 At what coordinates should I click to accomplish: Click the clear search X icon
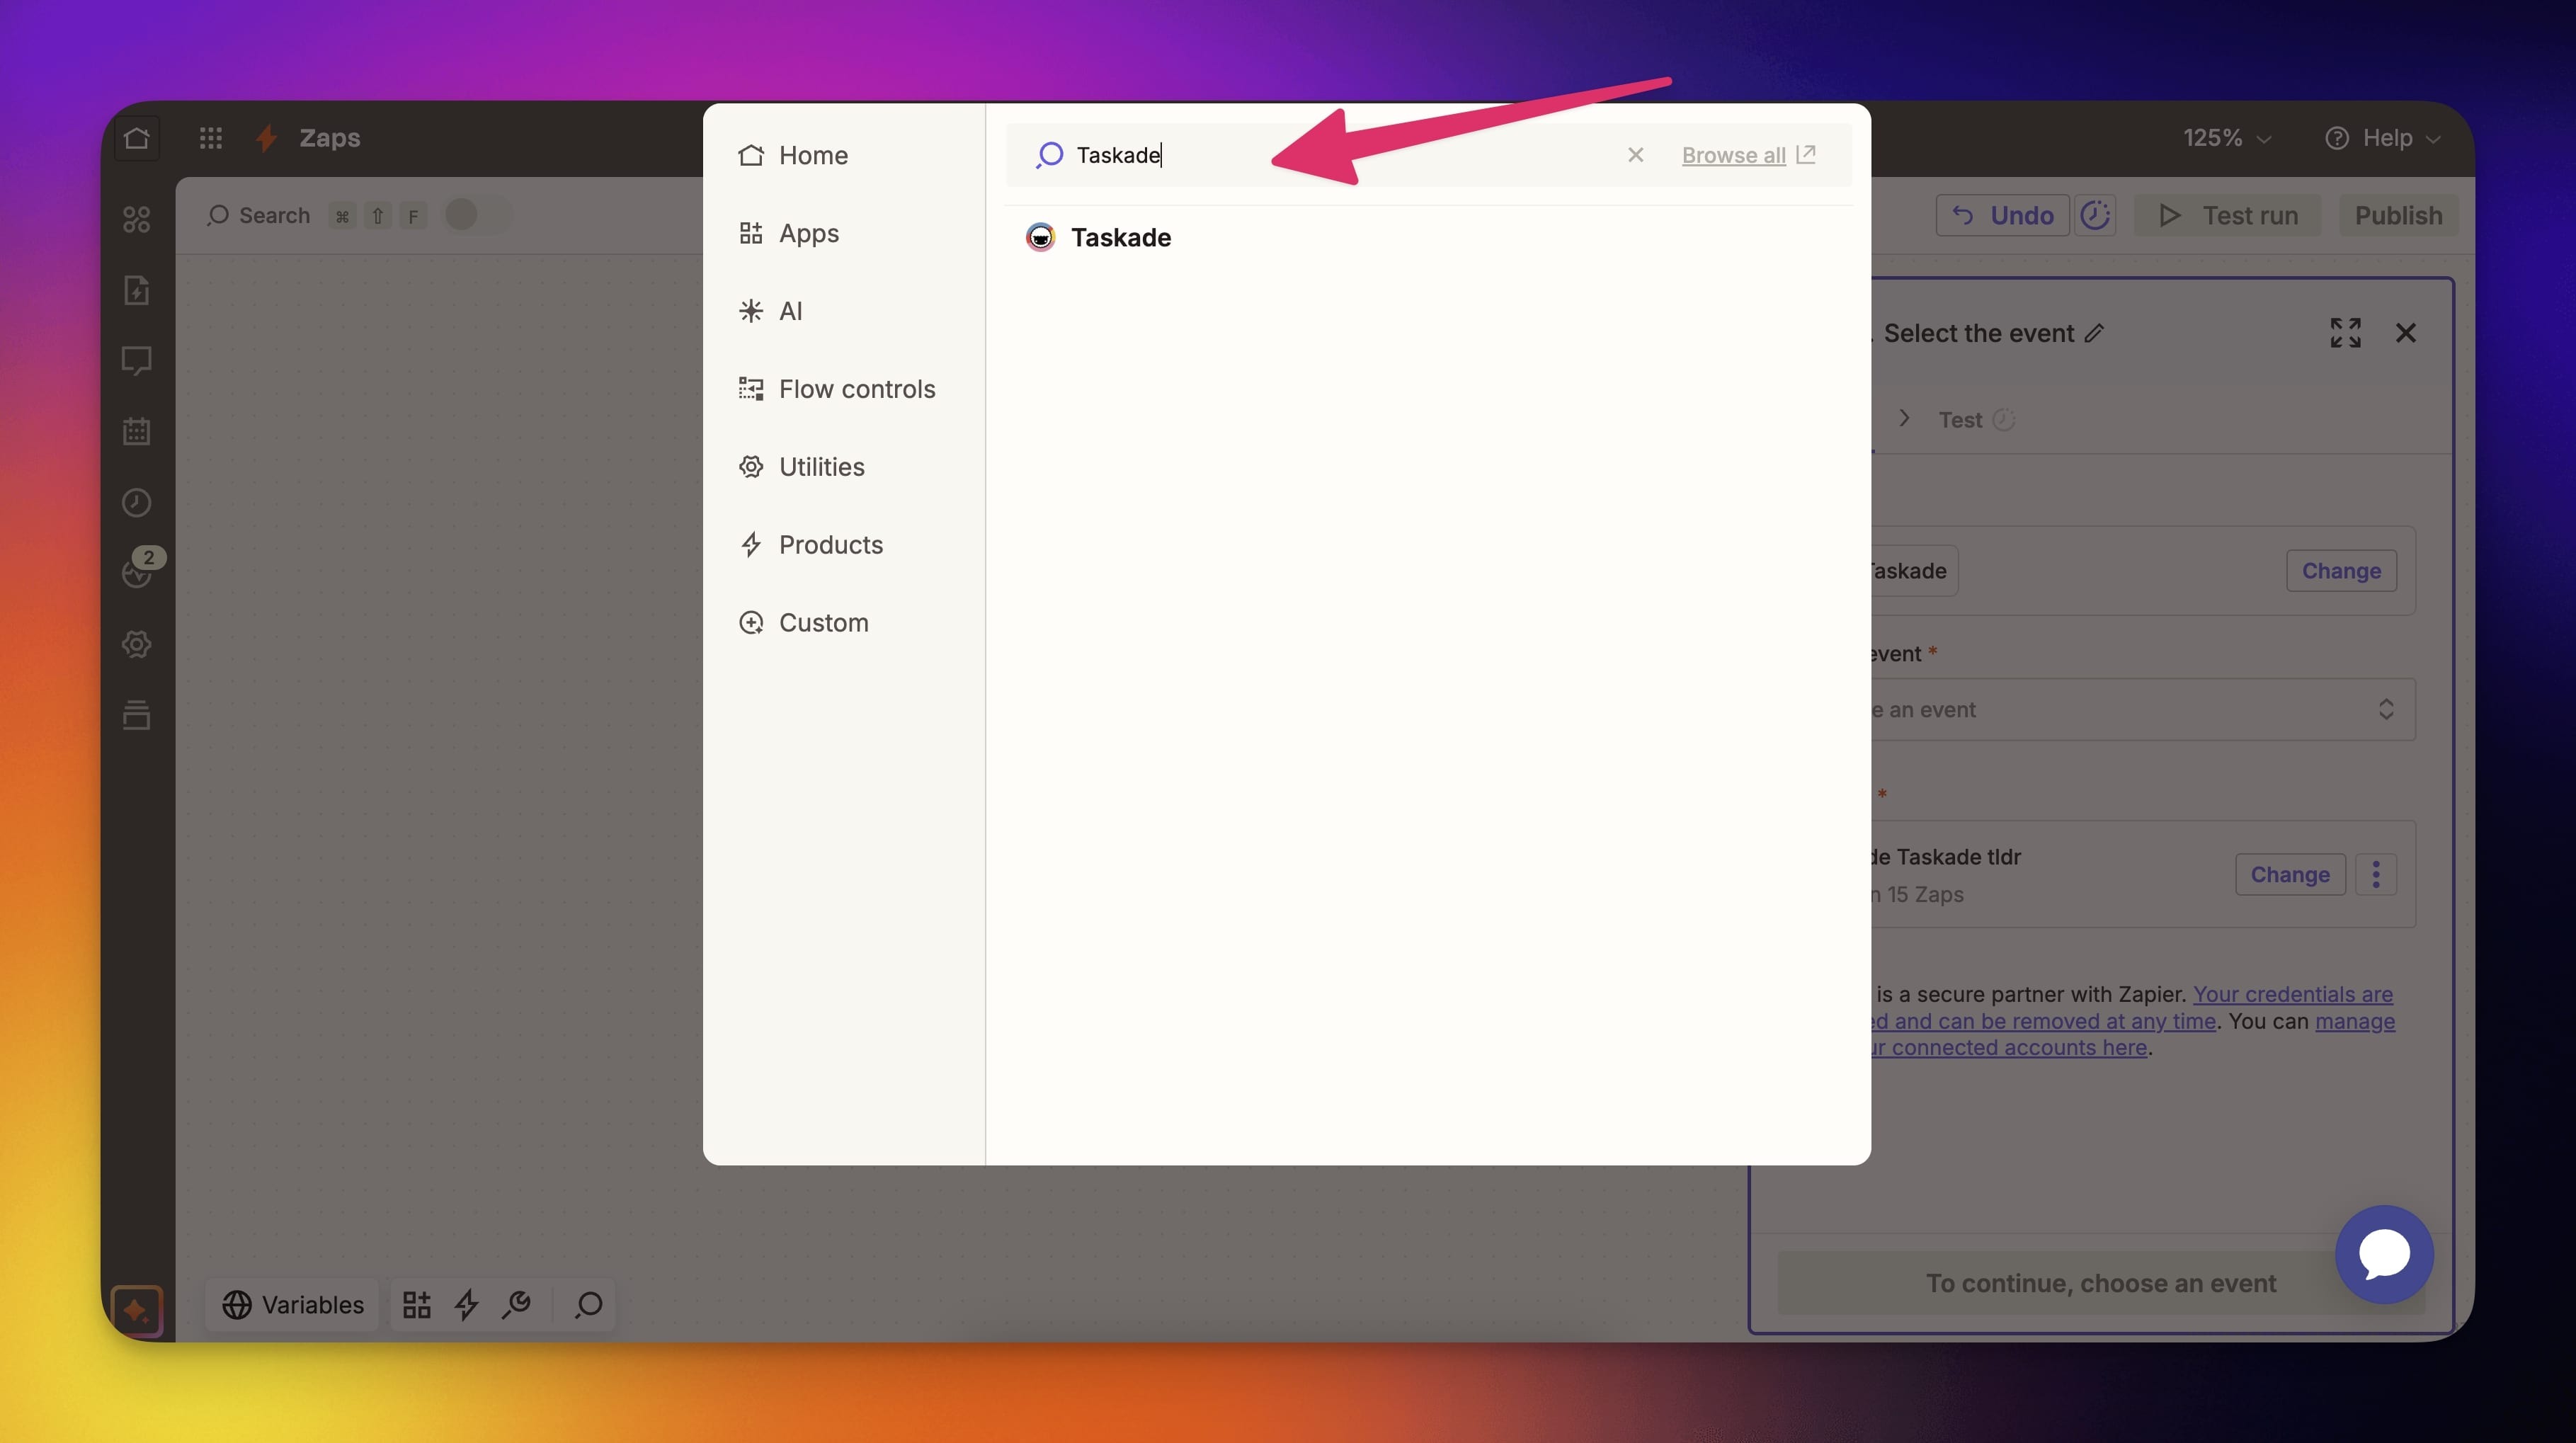click(1635, 155)
